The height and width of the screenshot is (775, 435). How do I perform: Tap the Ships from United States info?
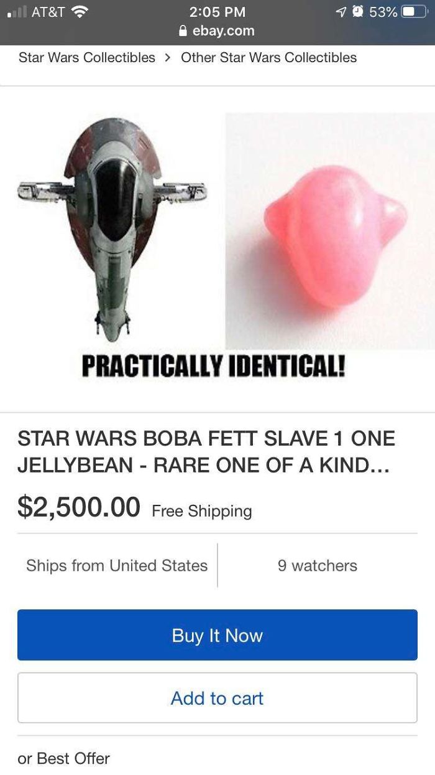point(117,565)
